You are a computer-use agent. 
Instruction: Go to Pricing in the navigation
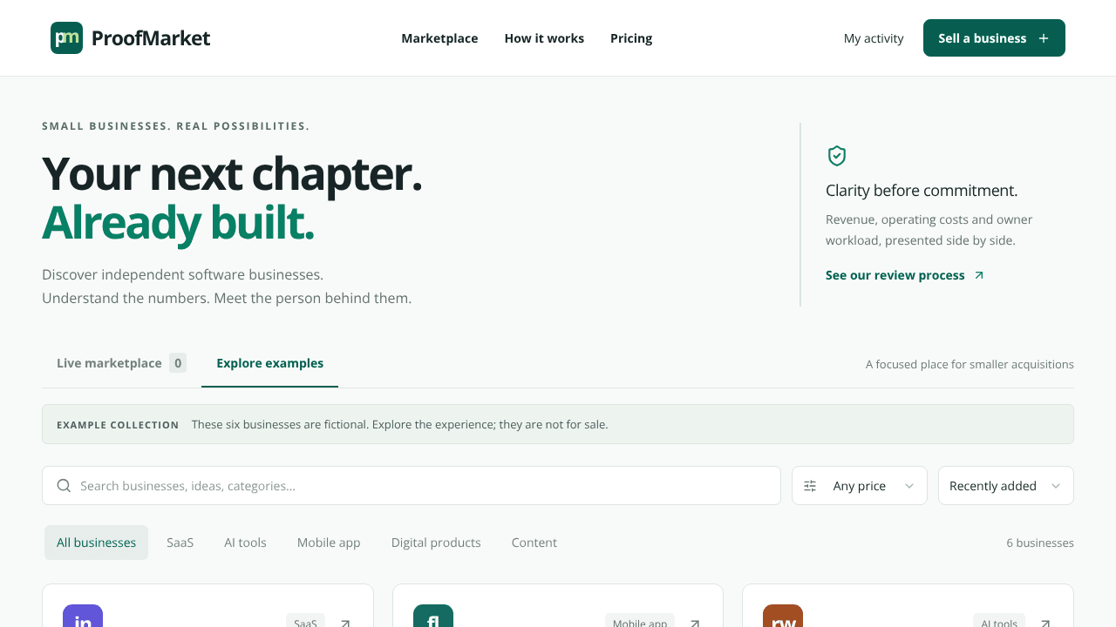631,38
